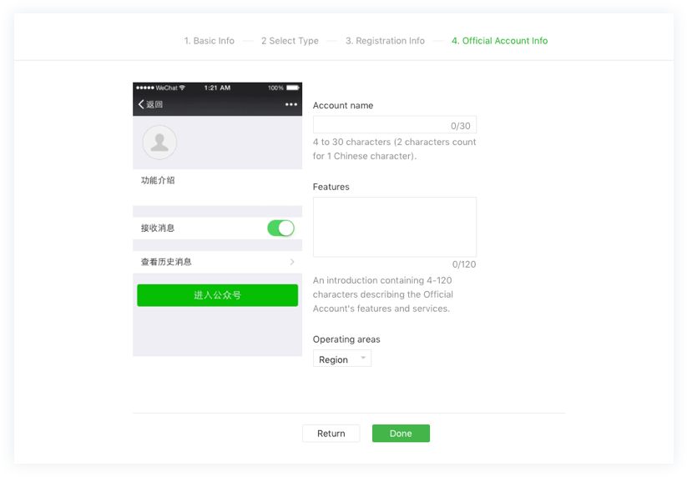Open the three-dot more menu in phone preview
Viewport: 687px width, 477px height.
pos(290,104)
